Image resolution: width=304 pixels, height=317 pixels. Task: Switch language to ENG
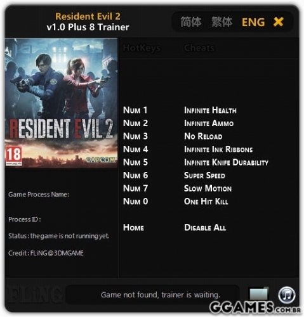tap(253, 22)
